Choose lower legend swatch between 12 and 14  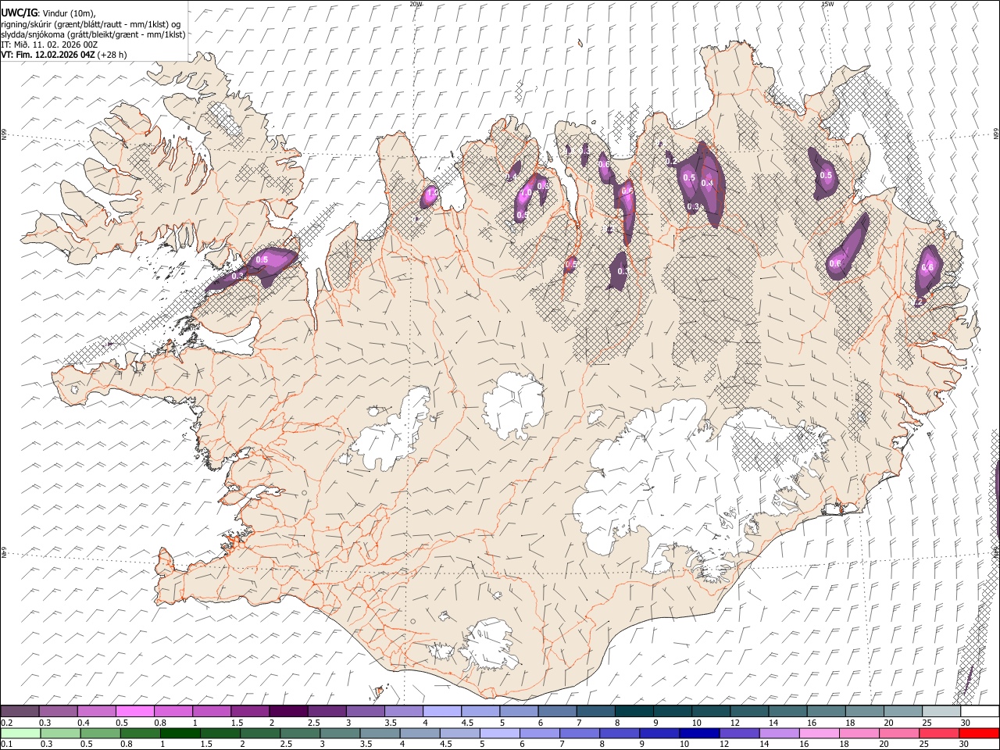pos(738,733)
